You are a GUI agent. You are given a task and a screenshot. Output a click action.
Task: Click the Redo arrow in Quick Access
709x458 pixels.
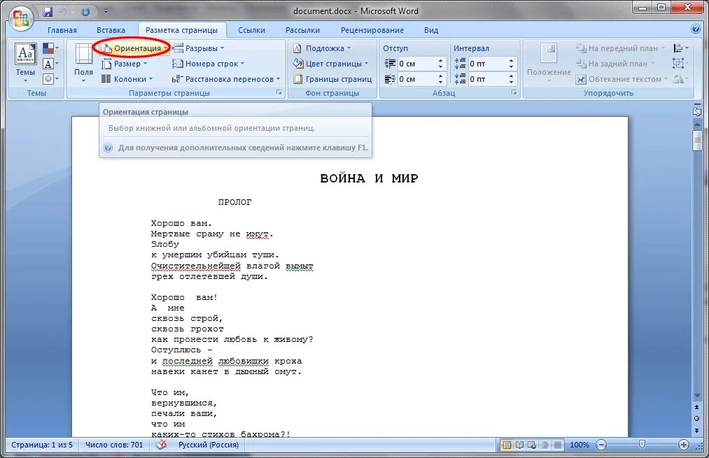point(85,12)
